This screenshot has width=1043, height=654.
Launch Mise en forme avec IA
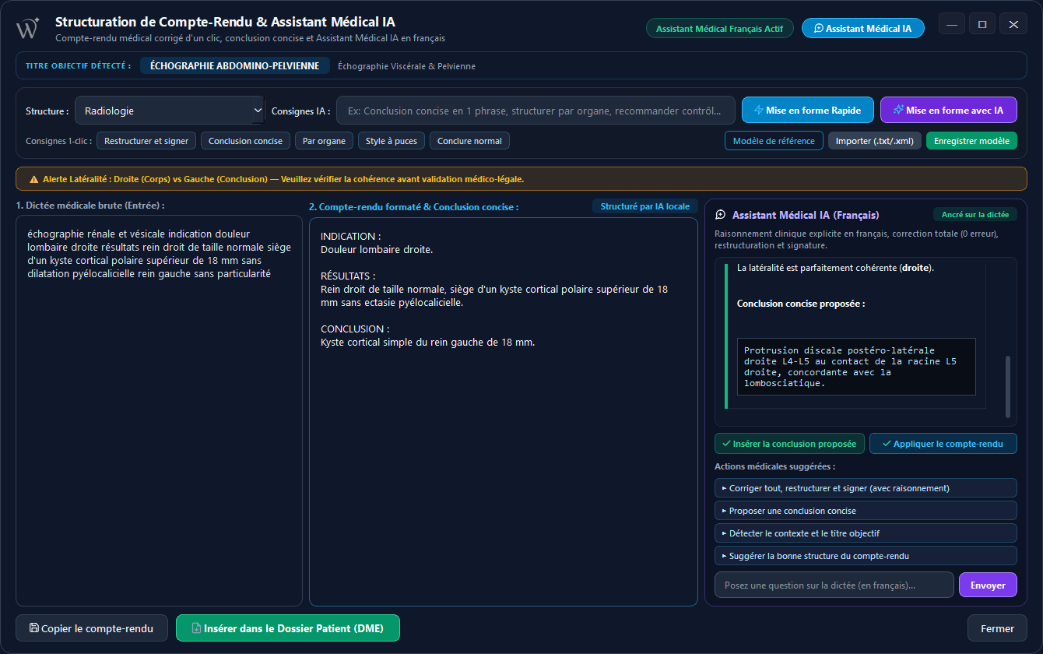(x=949, y=111)
